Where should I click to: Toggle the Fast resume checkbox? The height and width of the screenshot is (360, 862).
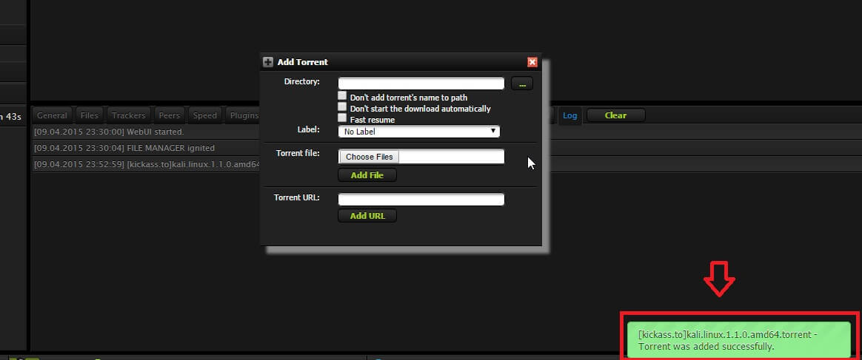[x=342, y=118]
